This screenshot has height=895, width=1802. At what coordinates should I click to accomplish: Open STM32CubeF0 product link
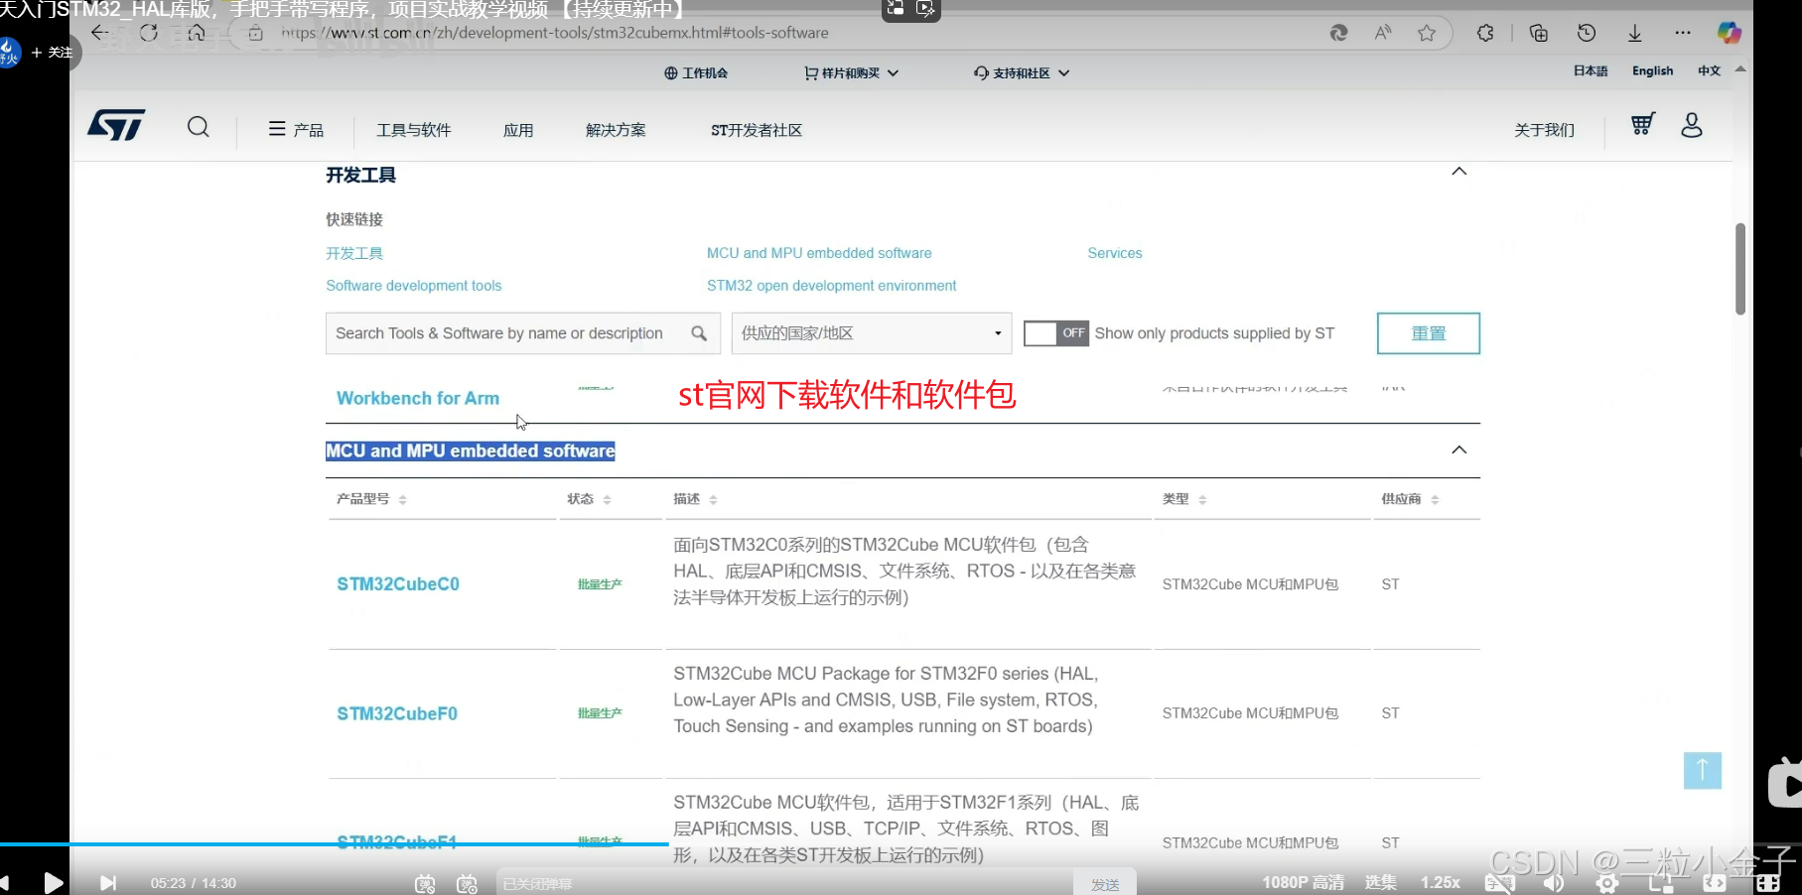tap(397, 713)
